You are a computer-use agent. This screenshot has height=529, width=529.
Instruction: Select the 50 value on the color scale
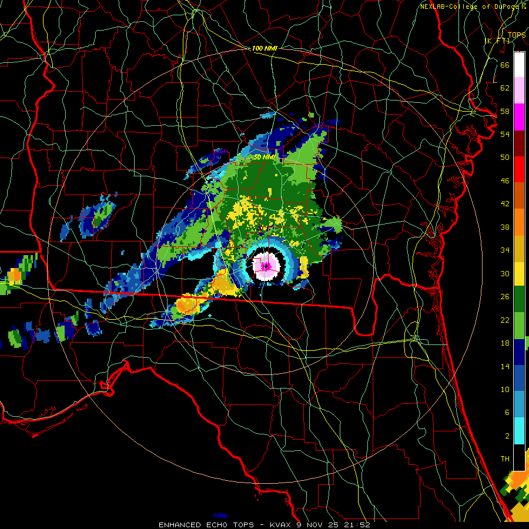pyautogui.click(x=505, y=157)
